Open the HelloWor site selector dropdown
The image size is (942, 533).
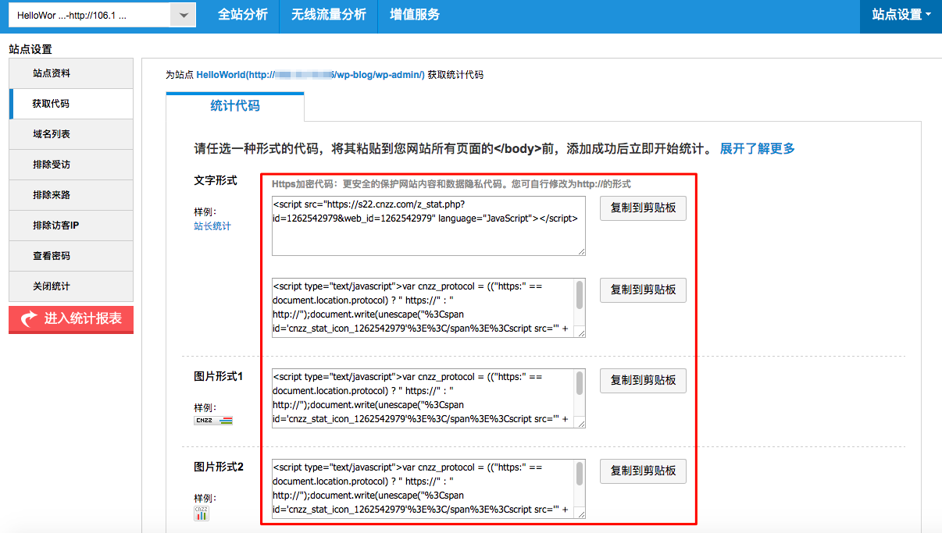101,15
